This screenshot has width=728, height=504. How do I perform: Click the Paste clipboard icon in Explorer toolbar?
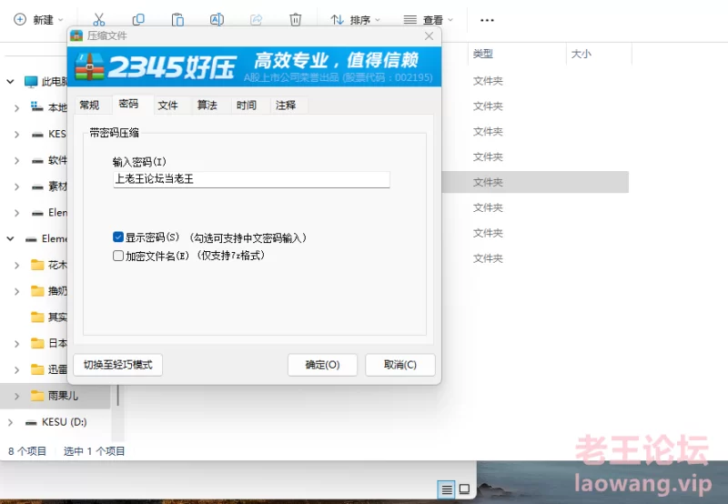click(x=177, y=19)
